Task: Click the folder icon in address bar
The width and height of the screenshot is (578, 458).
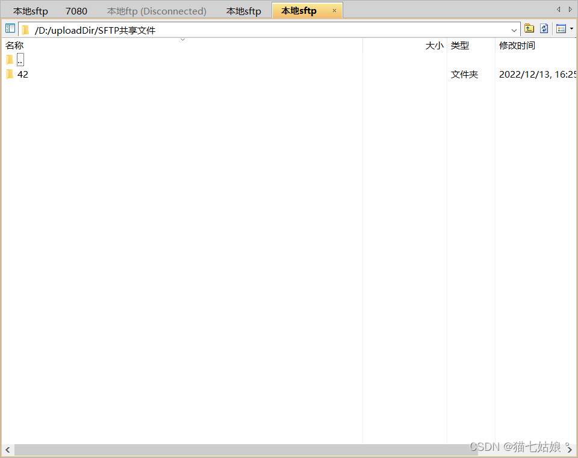Action: pyautogui.click(x=25, y=30)
